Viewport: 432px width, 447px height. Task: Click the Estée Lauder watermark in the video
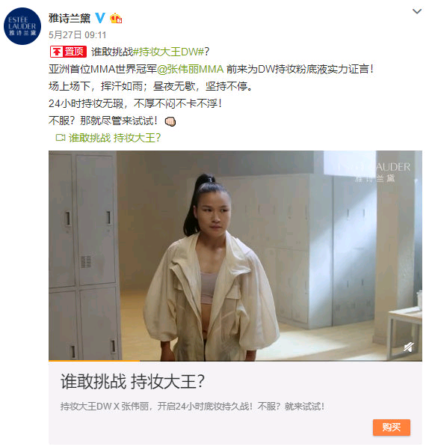[374, 172]
